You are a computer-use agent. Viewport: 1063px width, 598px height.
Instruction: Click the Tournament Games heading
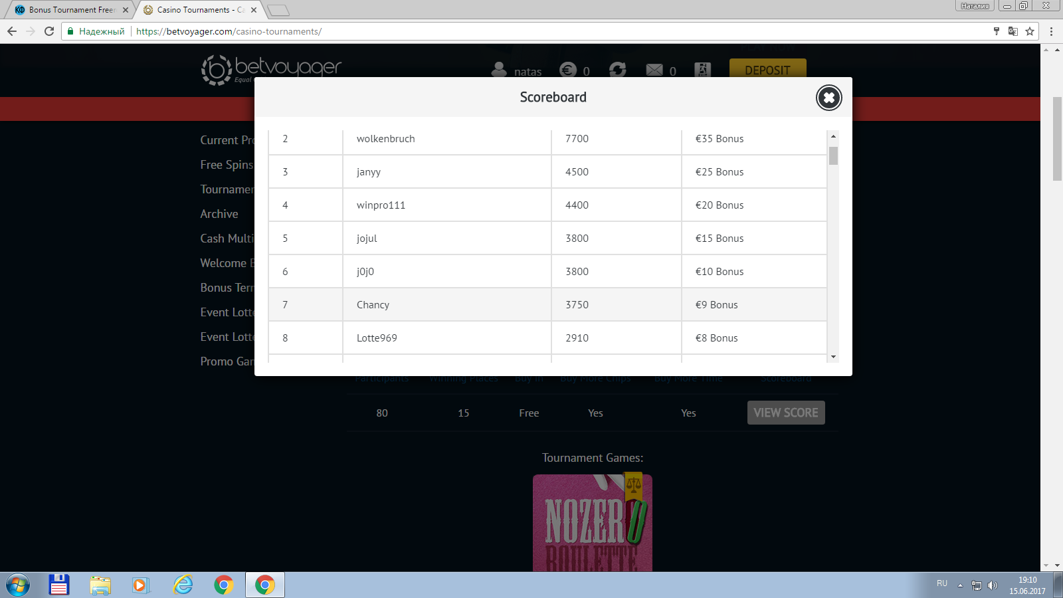[593, 458]
